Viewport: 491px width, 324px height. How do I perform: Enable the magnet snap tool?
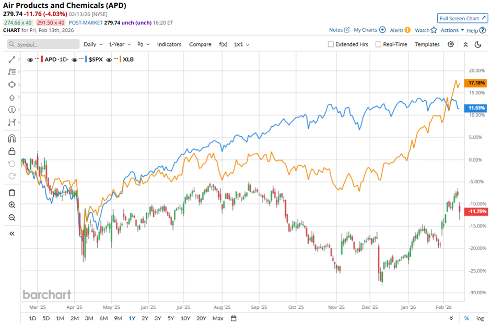[11, 138]
